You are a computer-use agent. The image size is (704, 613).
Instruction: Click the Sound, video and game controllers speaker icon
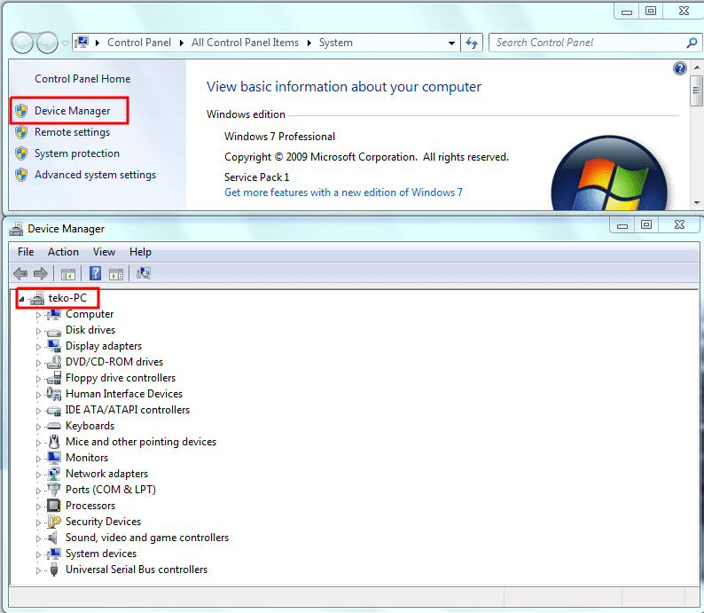point(53,538)
